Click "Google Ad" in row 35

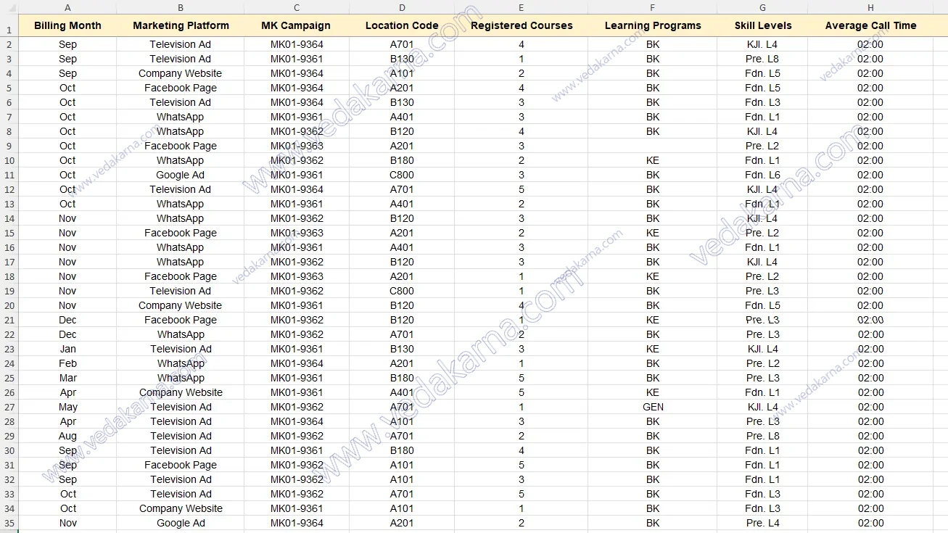click(181, 523)
